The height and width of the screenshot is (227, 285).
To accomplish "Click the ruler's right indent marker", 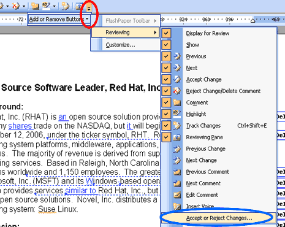I will [x=253, y=20].
